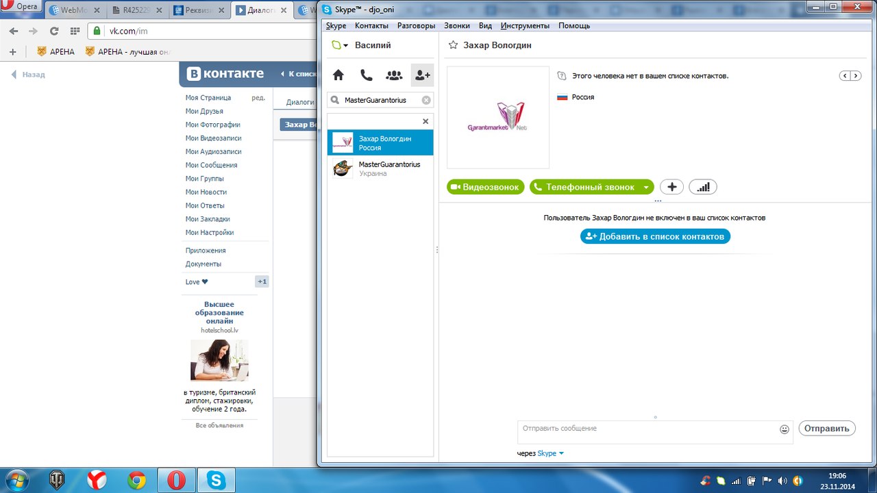Go forward in the Opera browser
877x493 pixels.
coord(34,31)
